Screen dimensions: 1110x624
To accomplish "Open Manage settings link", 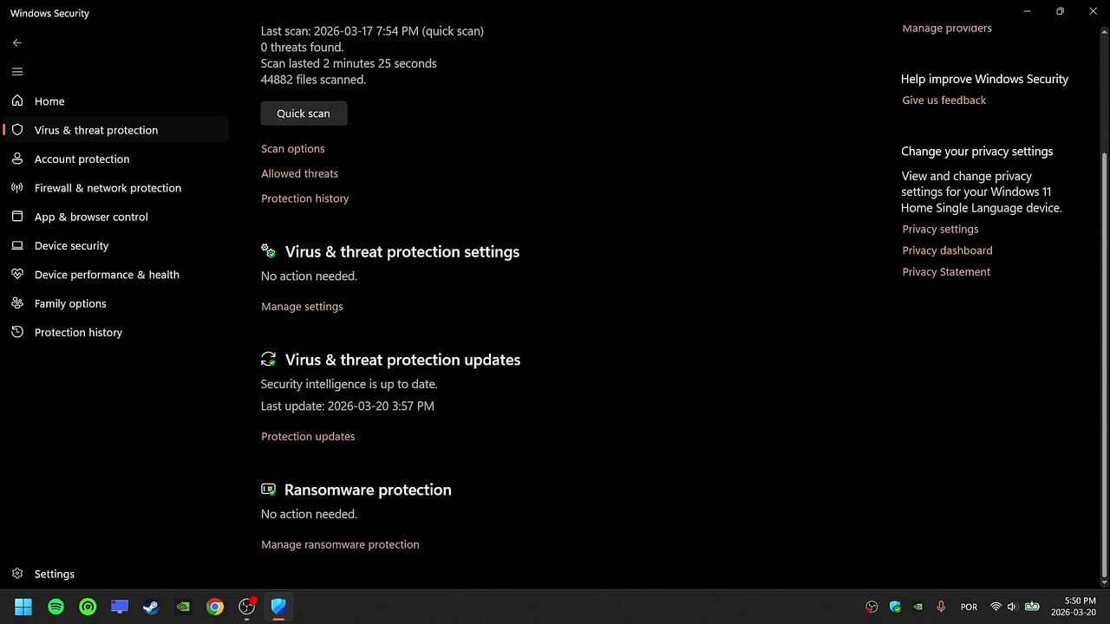I will point(302,307).
